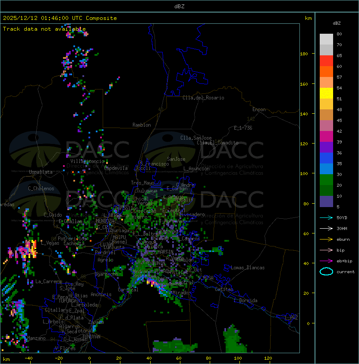Click the TUNUYAN label on the map

coord(91,336)
